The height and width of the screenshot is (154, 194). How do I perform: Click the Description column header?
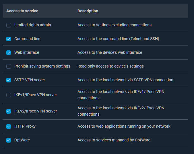point(88,11)
